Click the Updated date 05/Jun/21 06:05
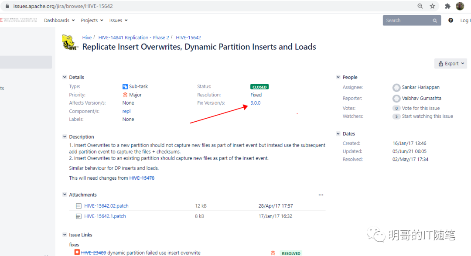This screenshot has width=471, height=256. point(410,151)
